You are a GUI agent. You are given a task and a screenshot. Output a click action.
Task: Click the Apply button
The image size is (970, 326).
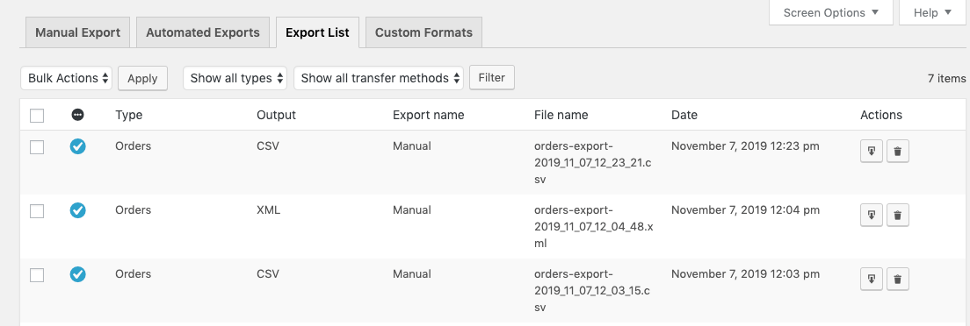[x=142, y=78]
